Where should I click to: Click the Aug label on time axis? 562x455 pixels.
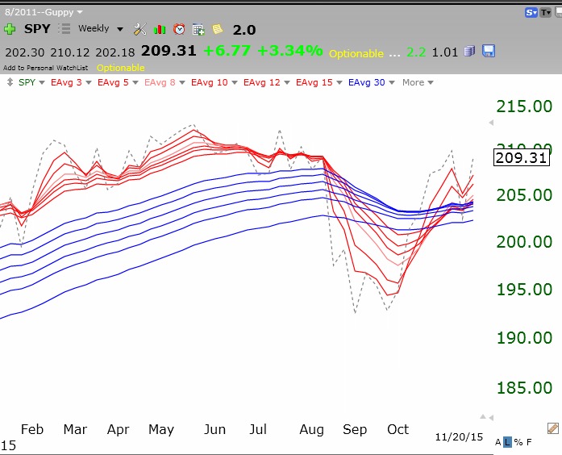pos(311,430)
